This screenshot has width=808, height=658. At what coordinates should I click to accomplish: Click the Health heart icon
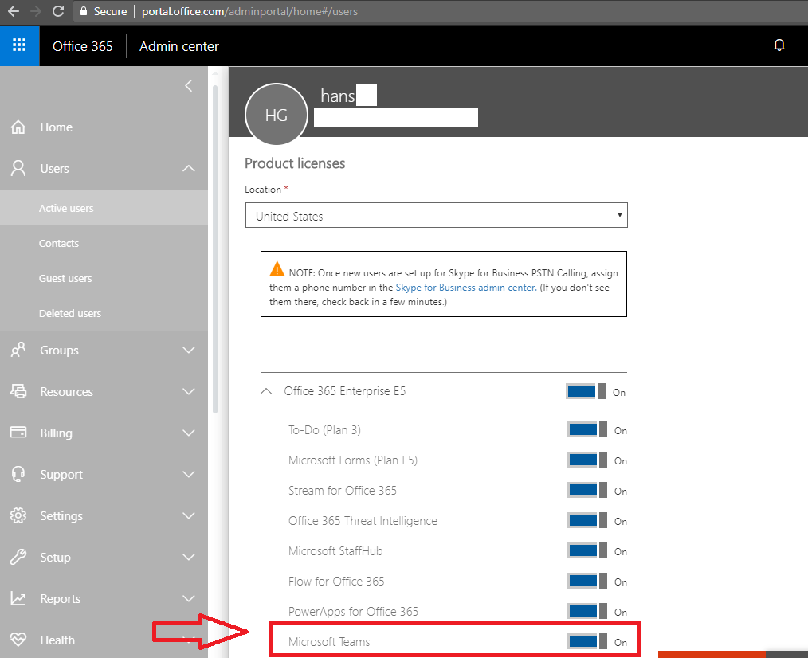click(x=18, y=640)
